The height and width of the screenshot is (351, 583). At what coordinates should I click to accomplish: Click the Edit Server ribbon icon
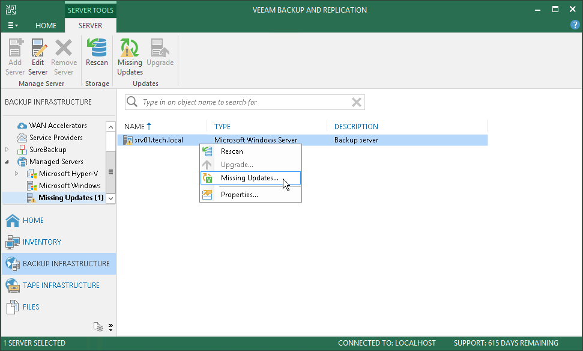(38, 47)
